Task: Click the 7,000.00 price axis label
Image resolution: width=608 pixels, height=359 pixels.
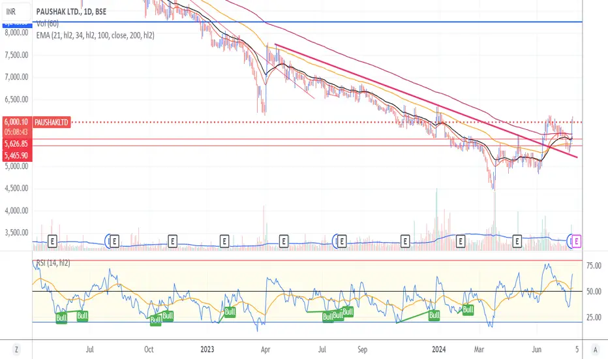Action: point(16,77)
